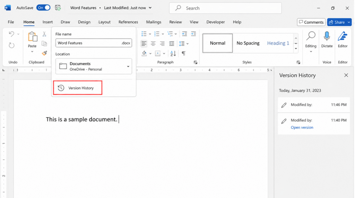Turn off the AutoSave toggle
The image size is (355, 198).
click(x=43, y=8)
